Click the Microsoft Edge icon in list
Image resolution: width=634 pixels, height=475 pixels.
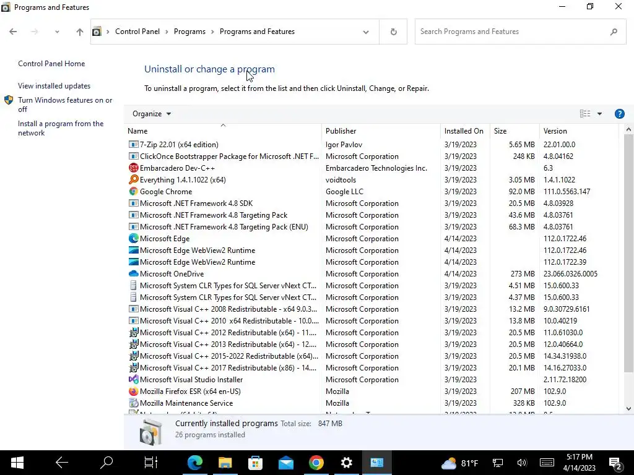tap(134, 239)
